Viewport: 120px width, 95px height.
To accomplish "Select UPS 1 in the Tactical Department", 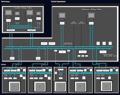I will 98,43.
